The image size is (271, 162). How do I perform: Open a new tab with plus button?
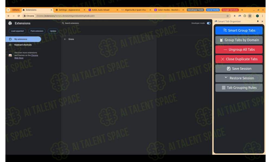tap(242, 10)
